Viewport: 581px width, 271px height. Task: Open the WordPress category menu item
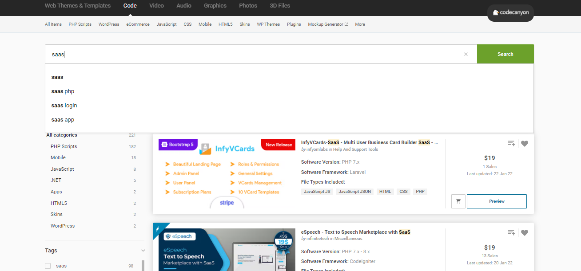[109, 24]
